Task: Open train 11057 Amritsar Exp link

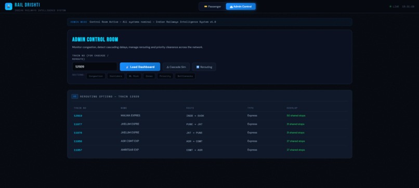Action: [x=78, y=150]
